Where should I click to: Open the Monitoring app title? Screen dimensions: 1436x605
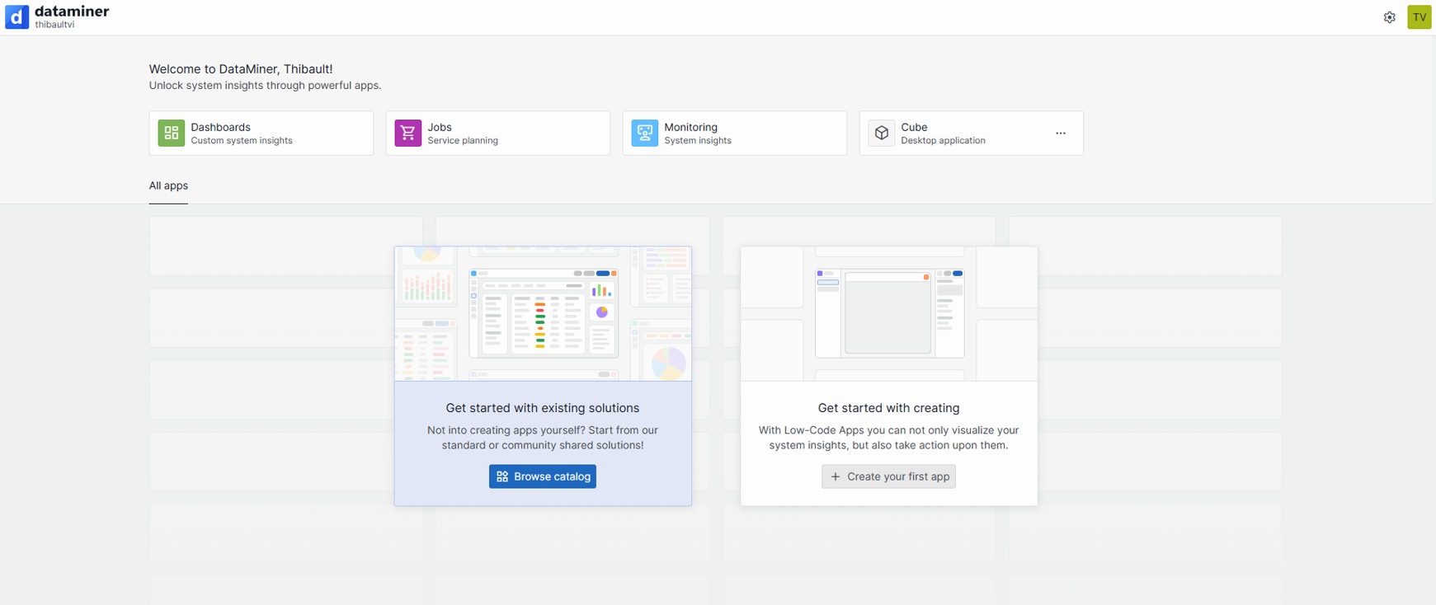coord(691,127)
